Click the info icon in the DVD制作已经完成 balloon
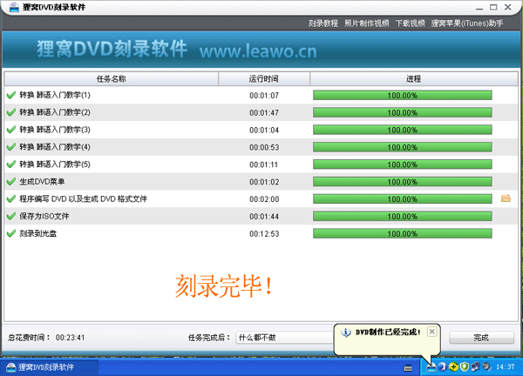Viewport: 523px width, 376px height. [x=346, y=332]
